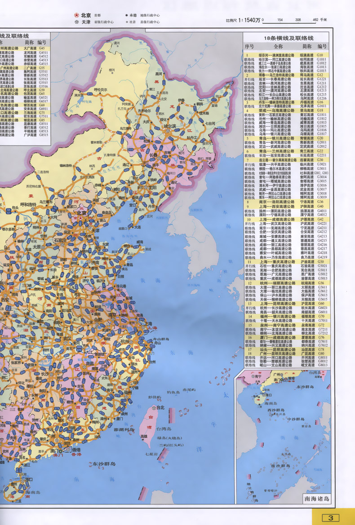Screen dimensions: 355x525
Task: Click the Tianjin provincial center symbol in legend
Action: pyautogui.click(x=76, y=22)
